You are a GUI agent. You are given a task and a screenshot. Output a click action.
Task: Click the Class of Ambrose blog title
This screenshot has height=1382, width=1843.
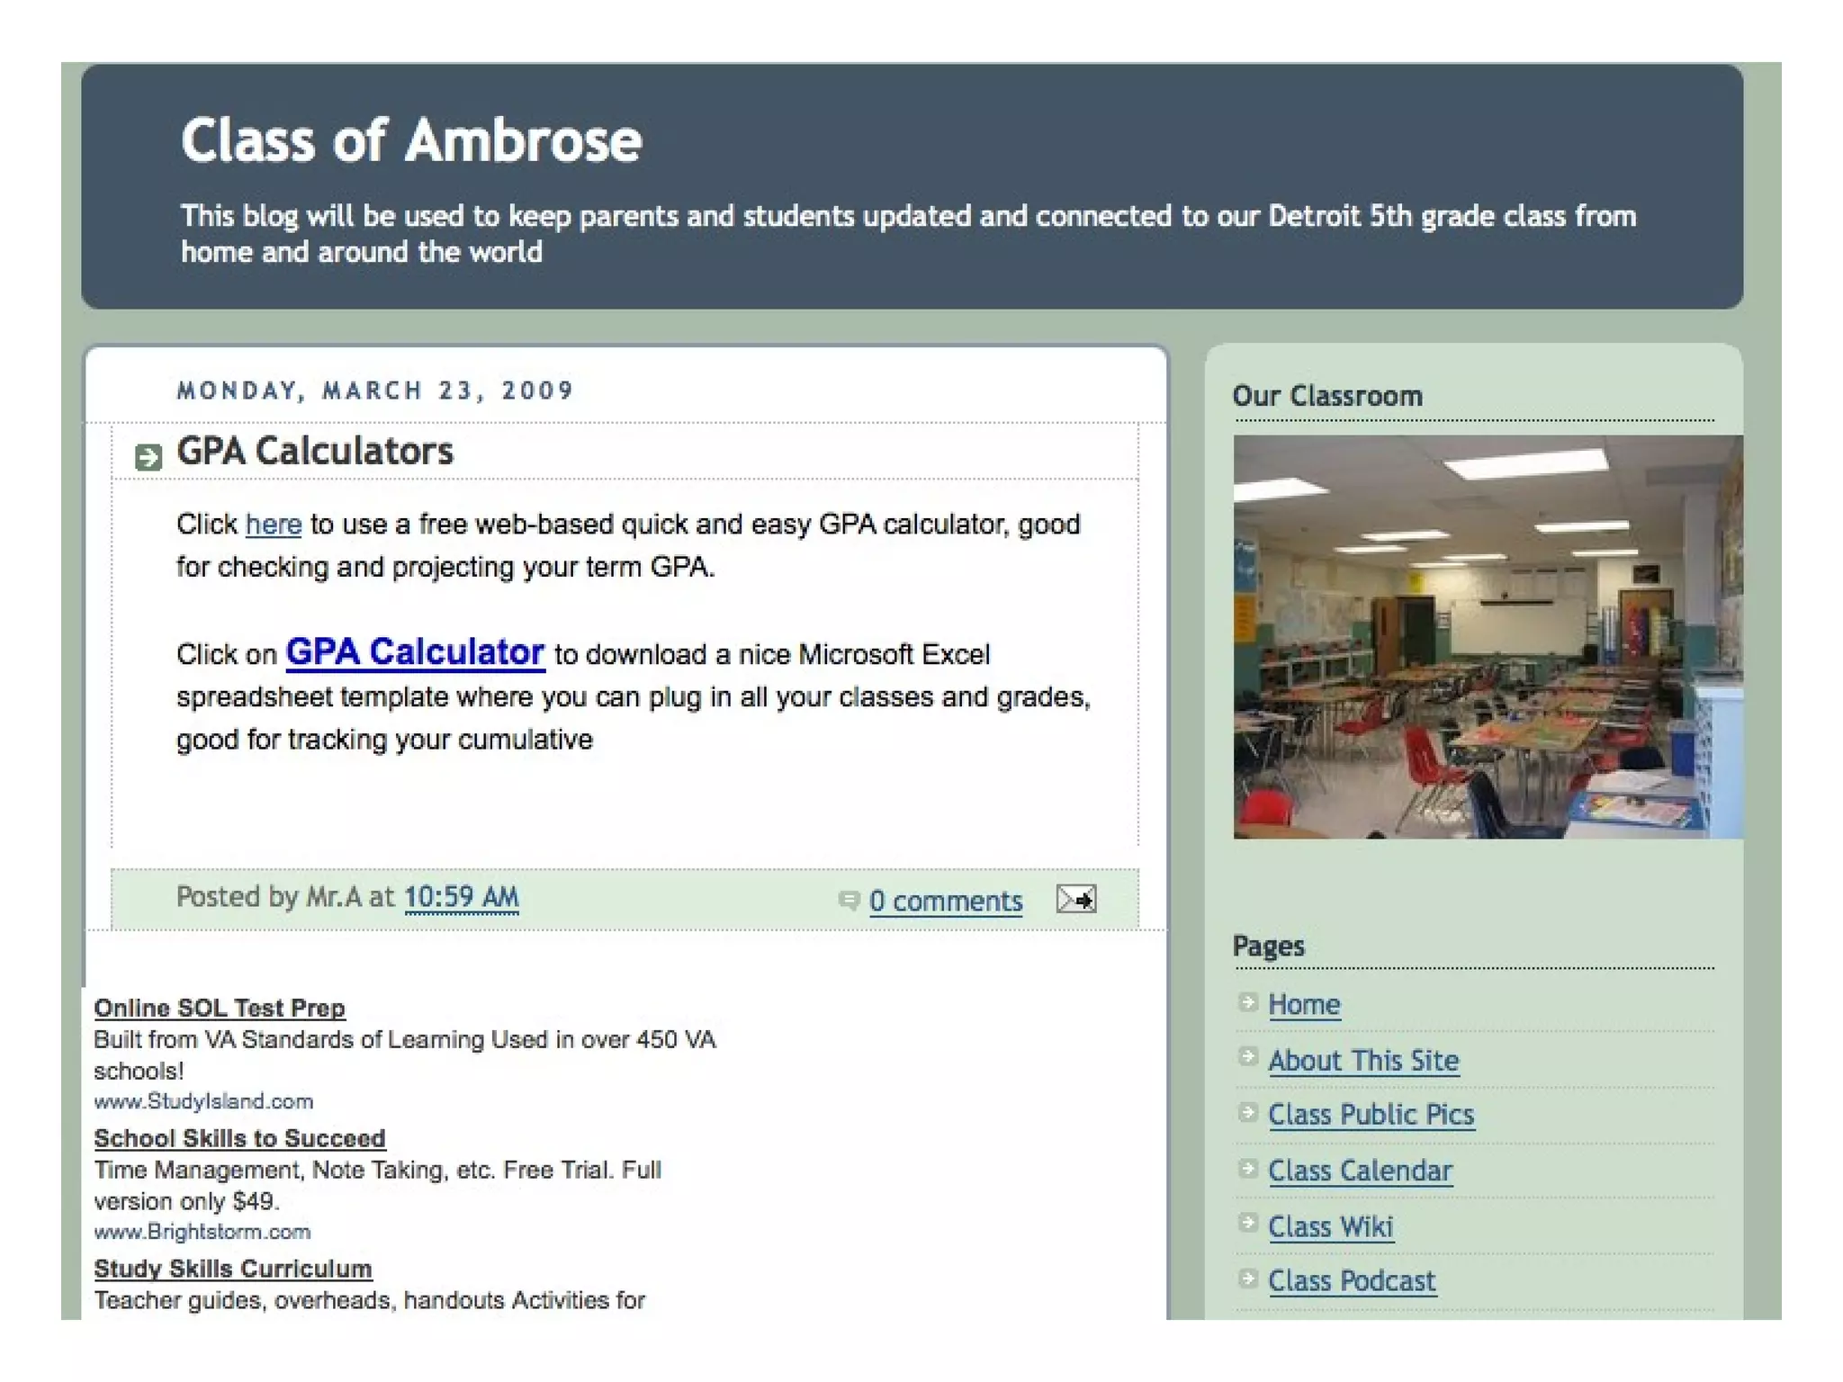[x=411, y=141]
